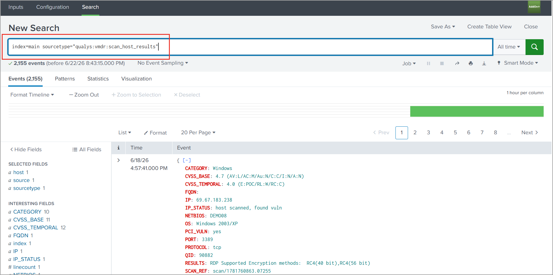Click the IP value 69.67.183.238
Image resolution: width=553 pixels, height=275 pixels.
point(214,200)
